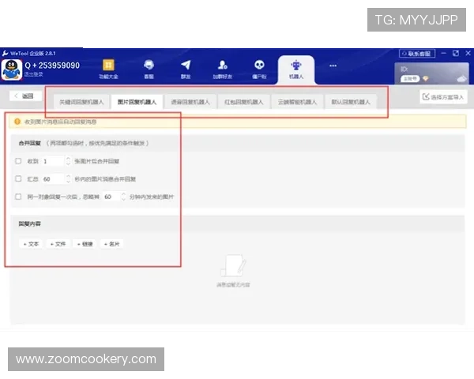474x379 pixels.
Task: Click the empty-message document placeholder icon
Action: (233, 265)
